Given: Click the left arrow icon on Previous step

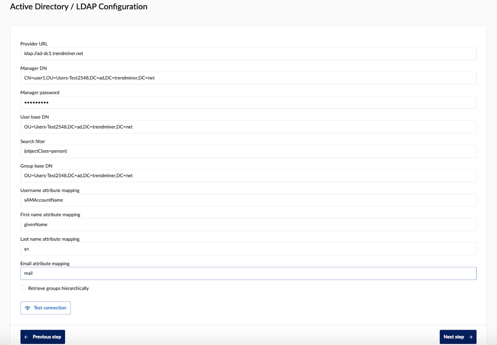Looking at the screenshot, I should (x=26, y=337).
